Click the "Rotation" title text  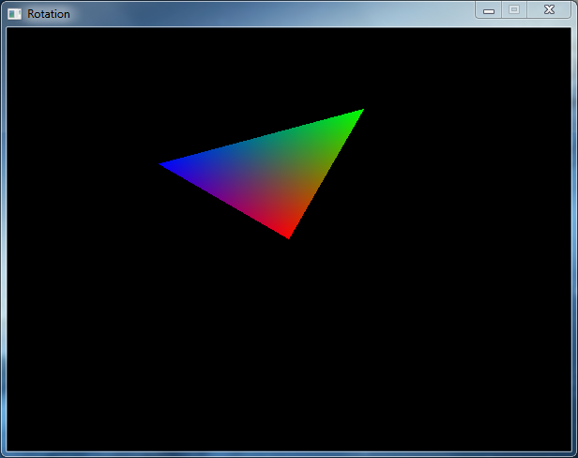48,14
